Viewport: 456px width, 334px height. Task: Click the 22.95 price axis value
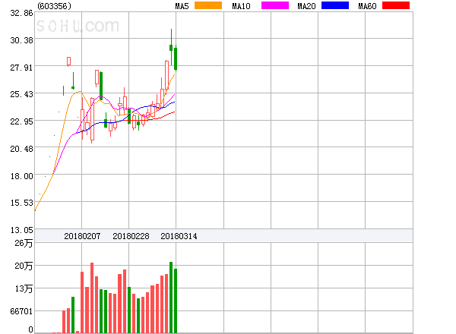21,121
